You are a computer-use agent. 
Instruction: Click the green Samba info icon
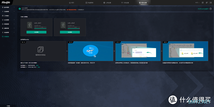(20, 9)
